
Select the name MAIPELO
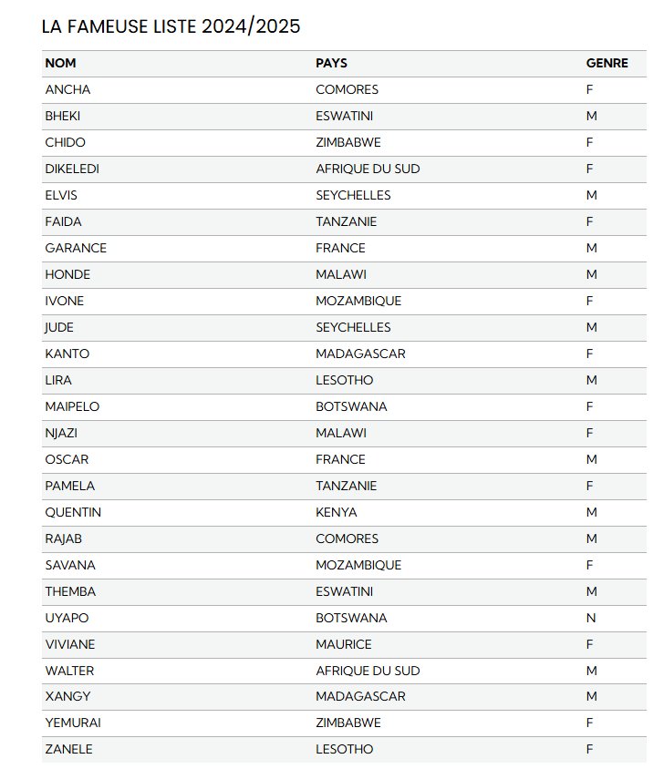coord(72,406)
